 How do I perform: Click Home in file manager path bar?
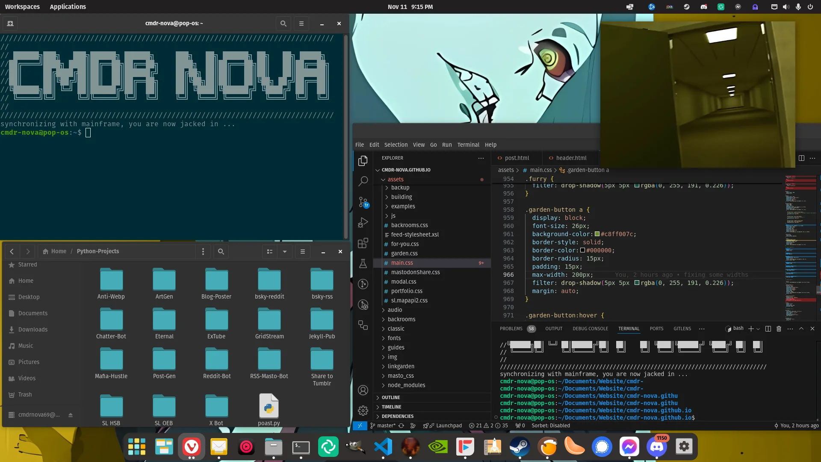pos(55,252)
